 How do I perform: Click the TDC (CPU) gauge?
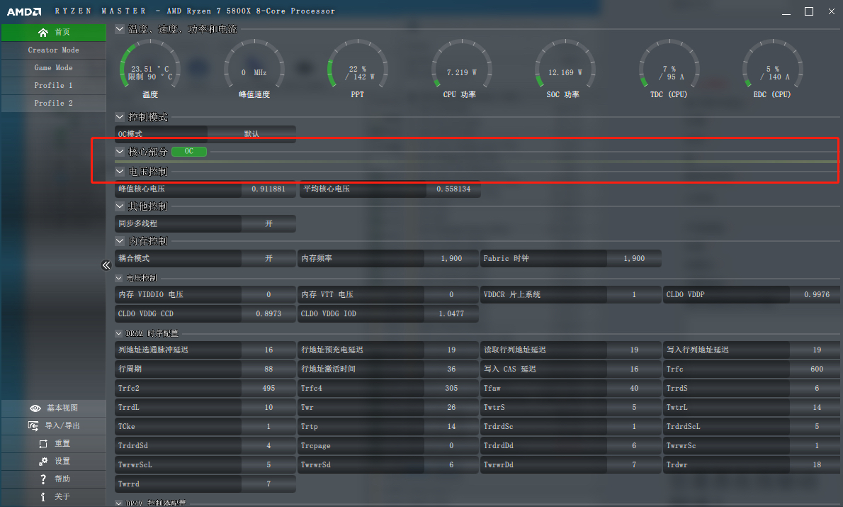click(x=669, y=64)
